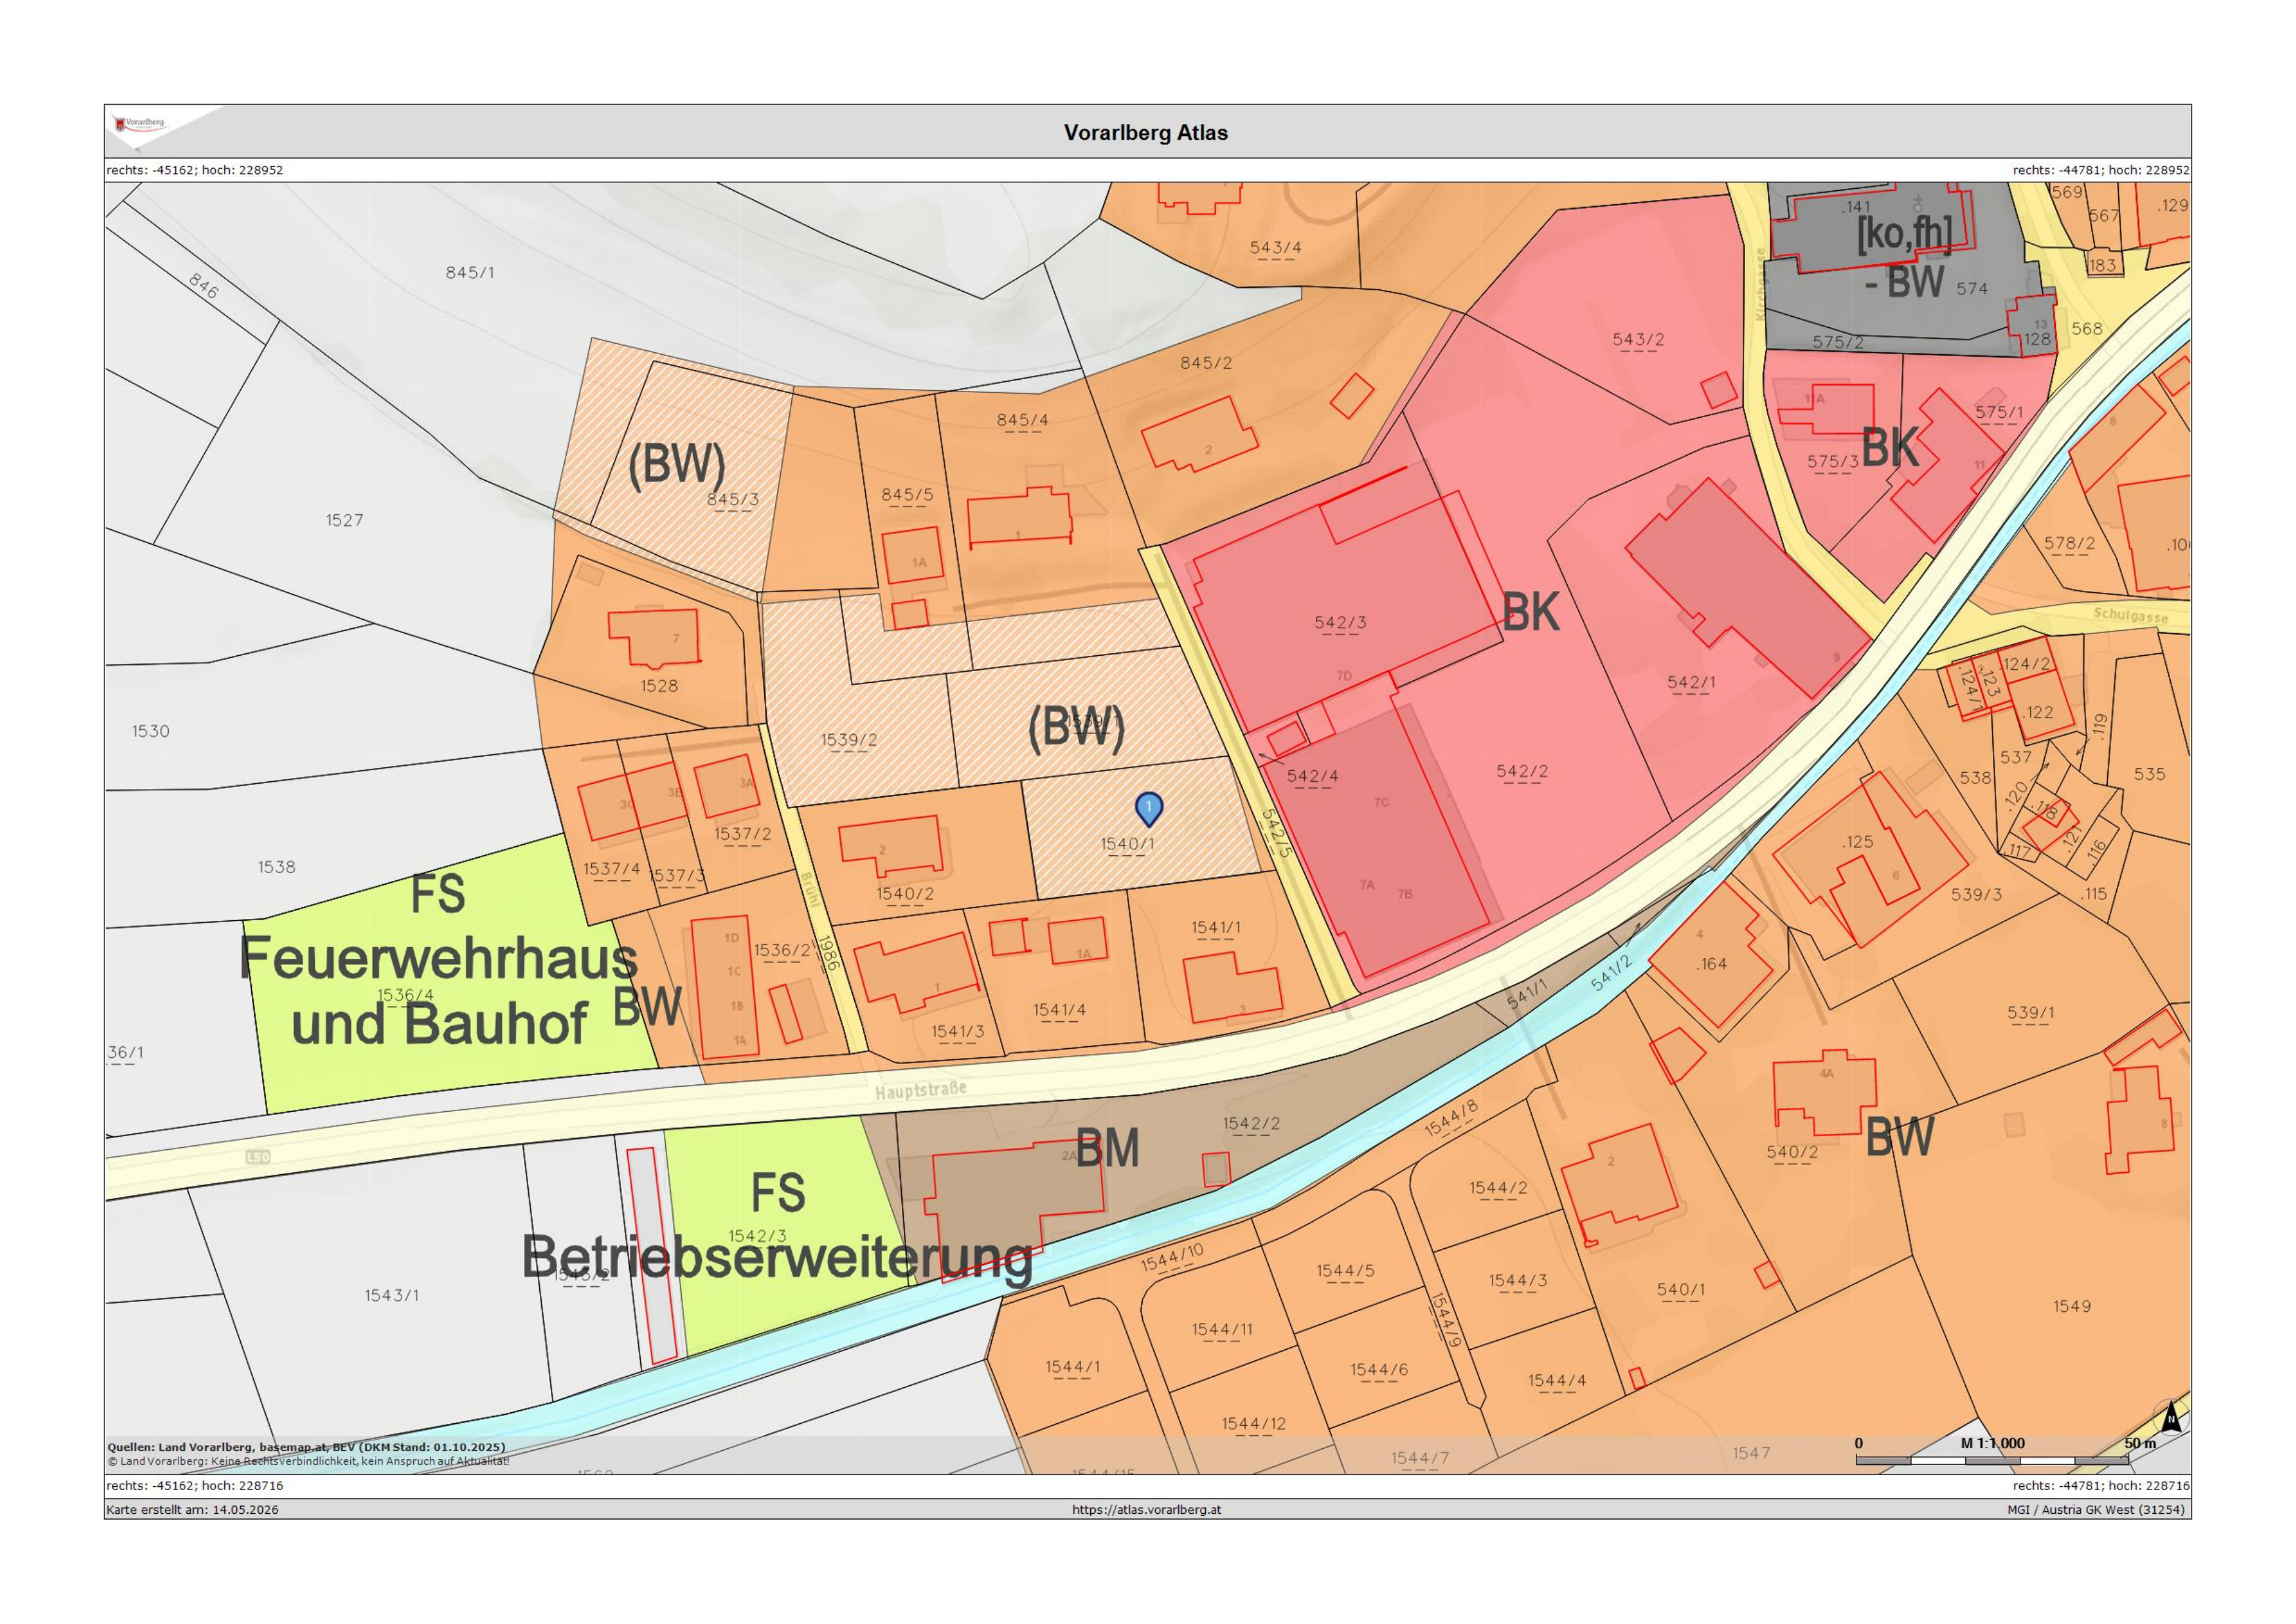Click the Hauptstraße street label

[921, 1090]
